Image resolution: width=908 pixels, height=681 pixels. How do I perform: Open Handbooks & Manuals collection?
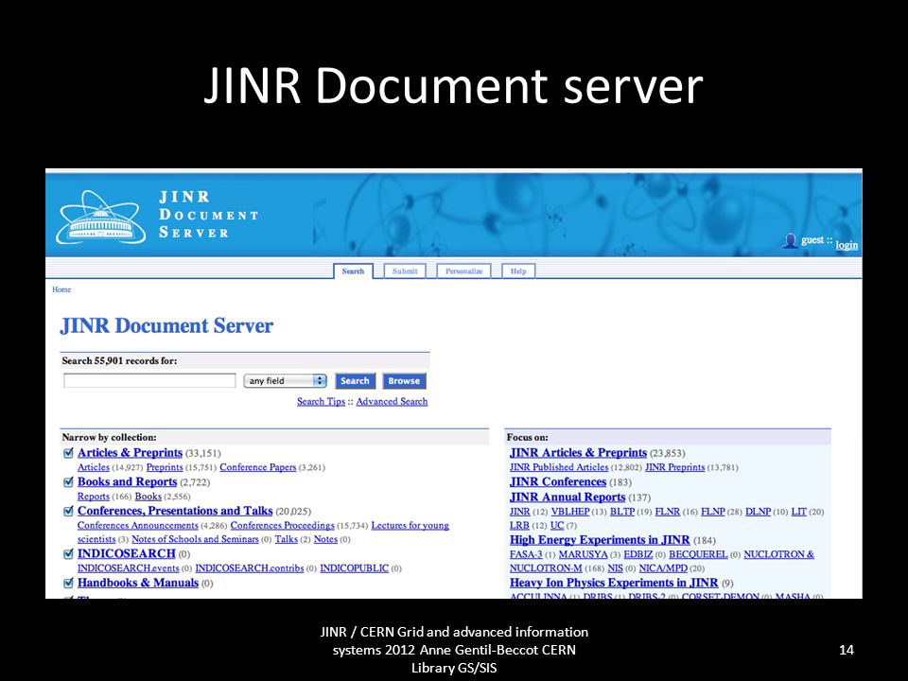(138, 583)
